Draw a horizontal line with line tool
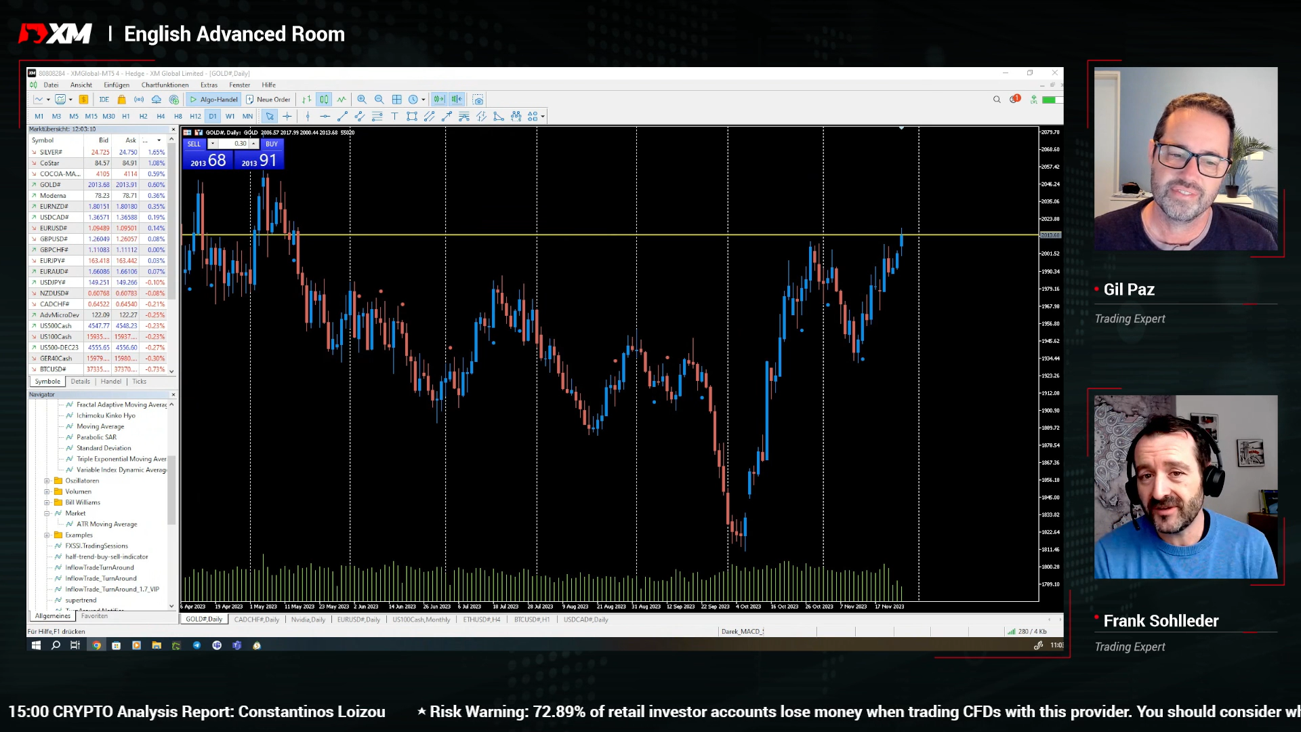This screenshot has width=1301, height=732. click(x=325, y=117)
